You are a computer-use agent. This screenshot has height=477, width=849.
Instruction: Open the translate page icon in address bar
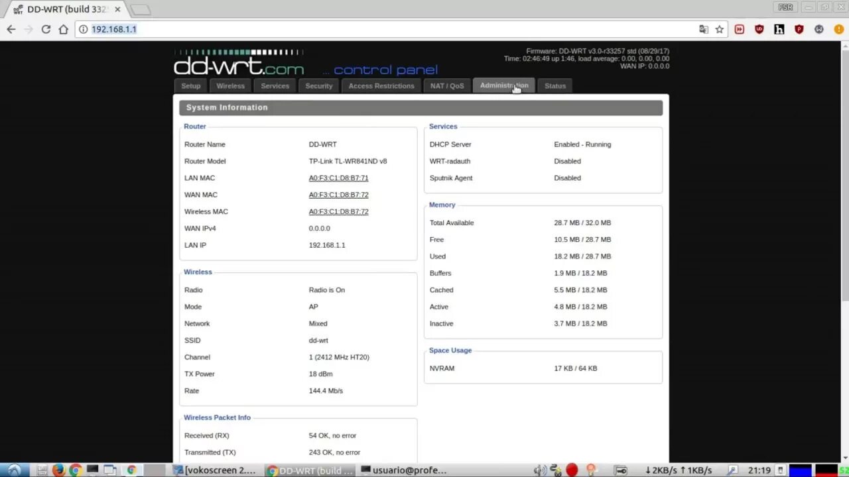pyautogui.click(x=704, y=29)
